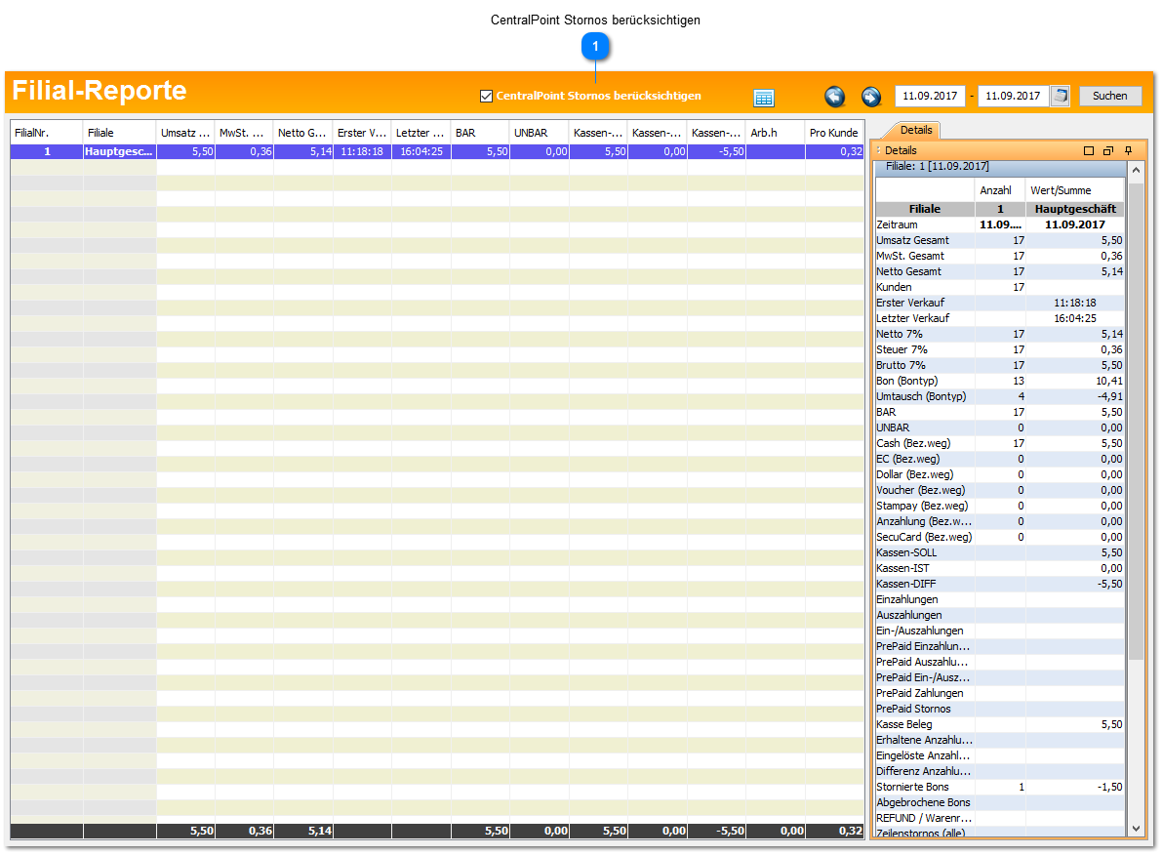Select the Cash (Bez.weg) detail row
Image resolution: width=1162 pixels, height=855 pixels.
click(1000, 443)
